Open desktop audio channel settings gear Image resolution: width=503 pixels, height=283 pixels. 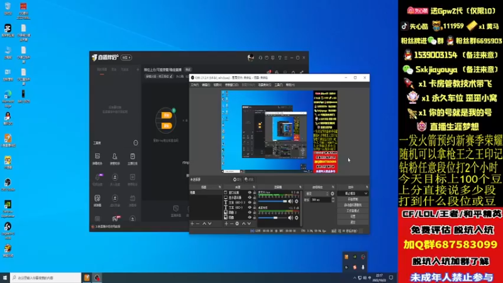tap(296, 218)
